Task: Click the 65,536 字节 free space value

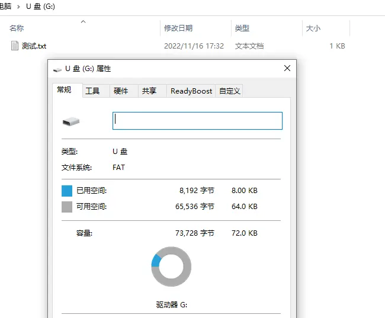Action: pos(195,207)
